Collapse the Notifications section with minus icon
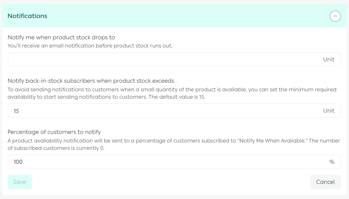This screenshot has height=199, width=349. 335,16
